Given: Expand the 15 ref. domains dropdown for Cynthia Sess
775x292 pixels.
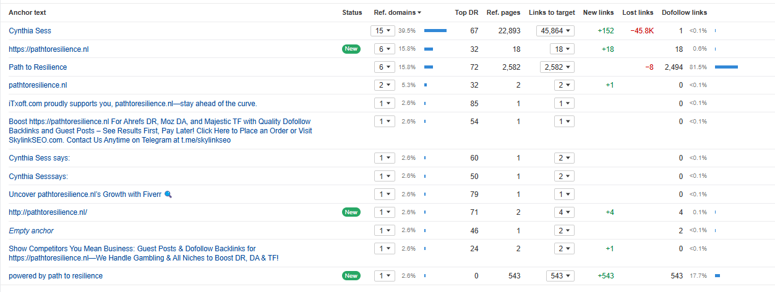Looking at the screenshot, I should coord(382,31).
